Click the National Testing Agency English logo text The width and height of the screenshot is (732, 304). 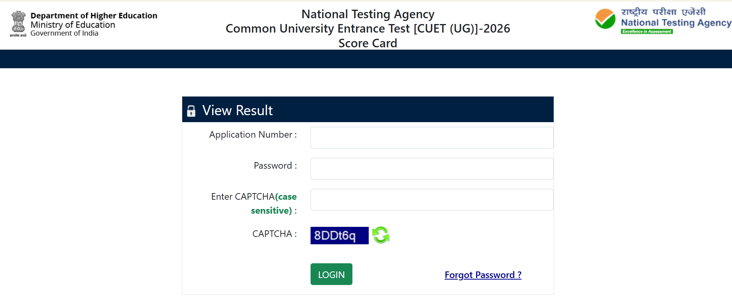[x=676, y=23]
